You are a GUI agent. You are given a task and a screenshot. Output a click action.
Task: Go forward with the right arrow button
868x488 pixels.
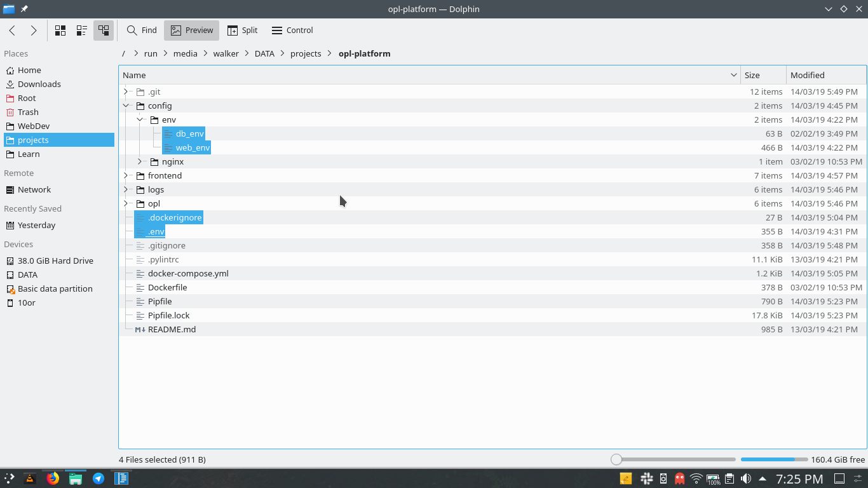(34, 30)
